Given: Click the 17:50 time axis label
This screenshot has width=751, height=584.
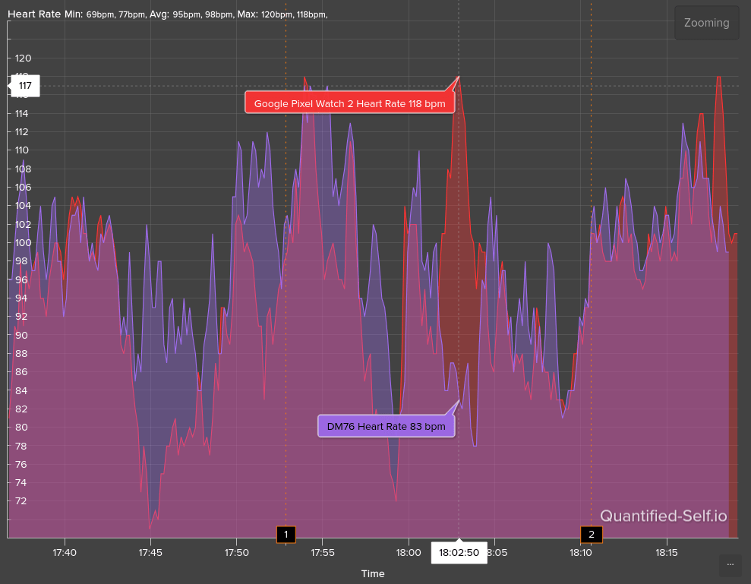Looking at the screenshot, I should (237, 552).
